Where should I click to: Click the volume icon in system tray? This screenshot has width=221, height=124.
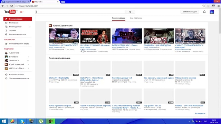(200, 121)
